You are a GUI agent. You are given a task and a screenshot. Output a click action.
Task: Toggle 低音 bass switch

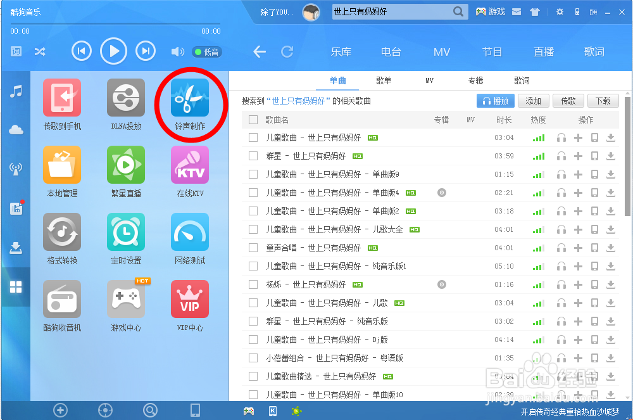coord(207,52)
